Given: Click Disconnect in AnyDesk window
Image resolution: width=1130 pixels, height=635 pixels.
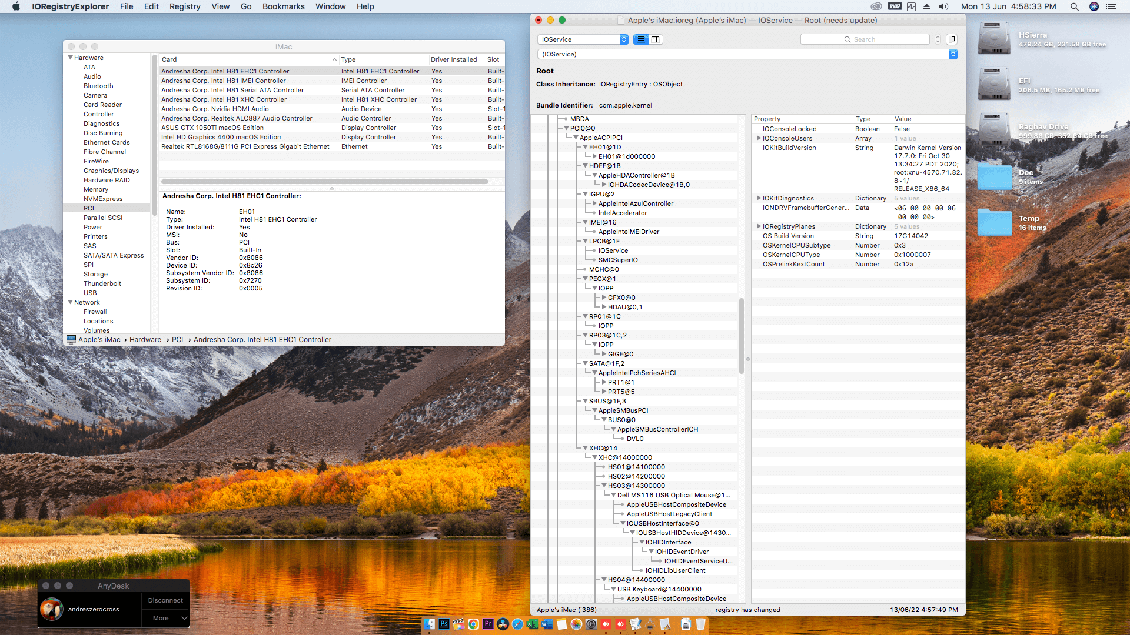Looking at the screenshot, I should coord(165,600).
